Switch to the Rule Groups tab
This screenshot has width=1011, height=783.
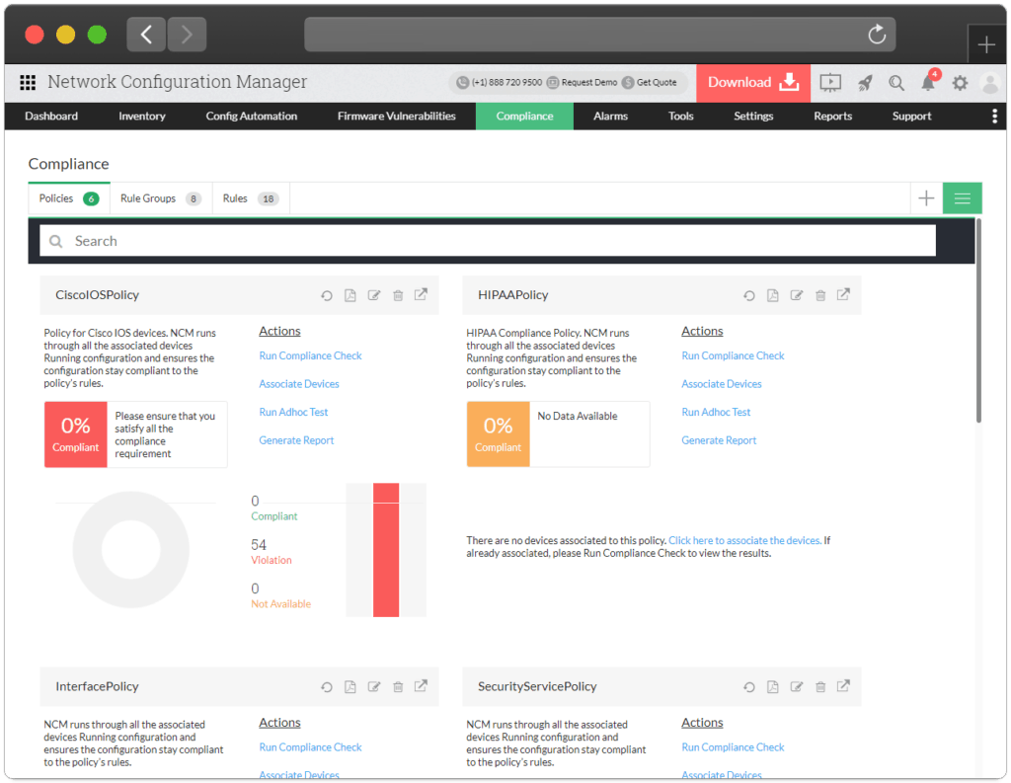coord(161,198)
